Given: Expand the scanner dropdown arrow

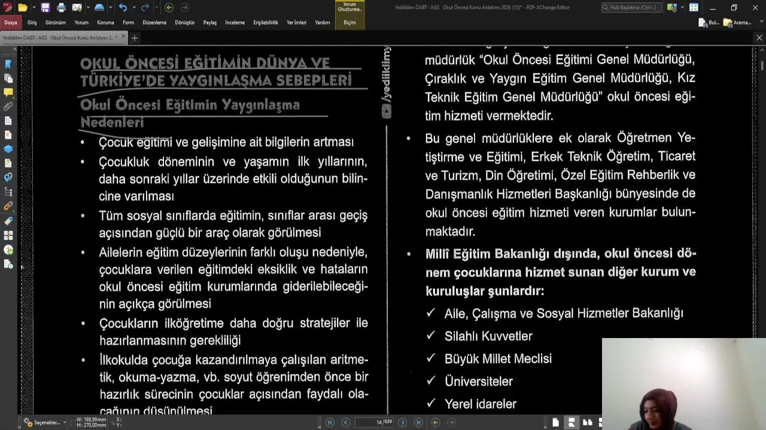Looking at the screenshot, I should point(110,8).
